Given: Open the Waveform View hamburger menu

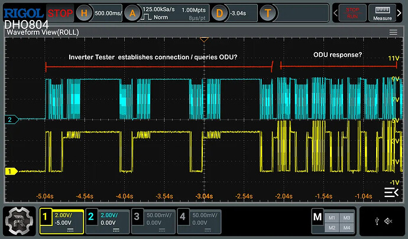Looking at the screenshot, I should click(x=393, y=33).
